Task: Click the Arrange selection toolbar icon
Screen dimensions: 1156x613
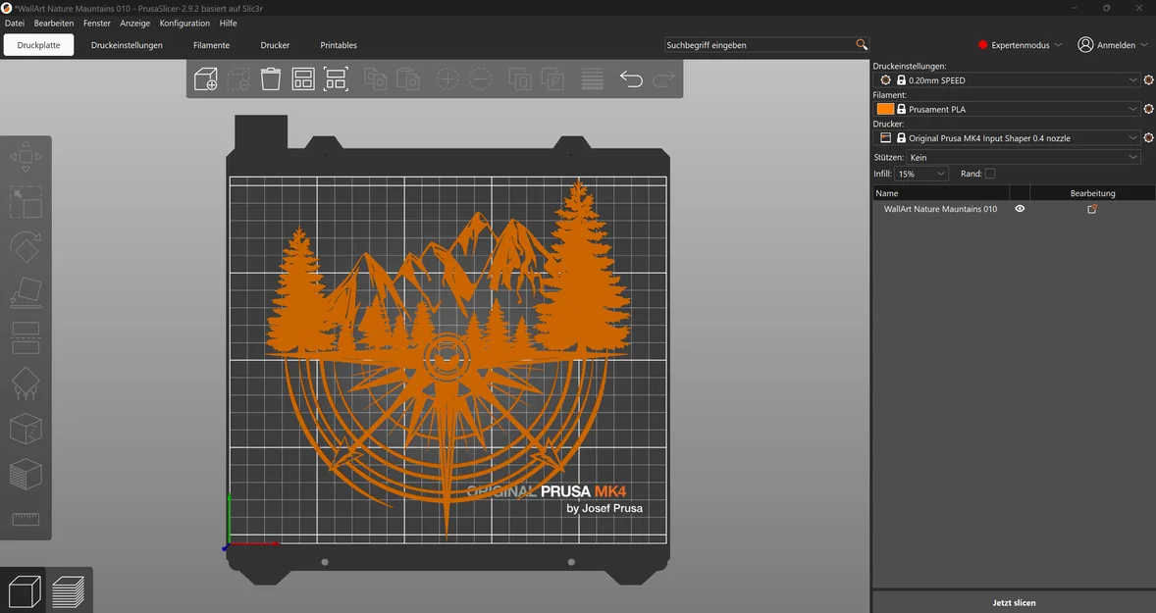Action: point(336,78)
